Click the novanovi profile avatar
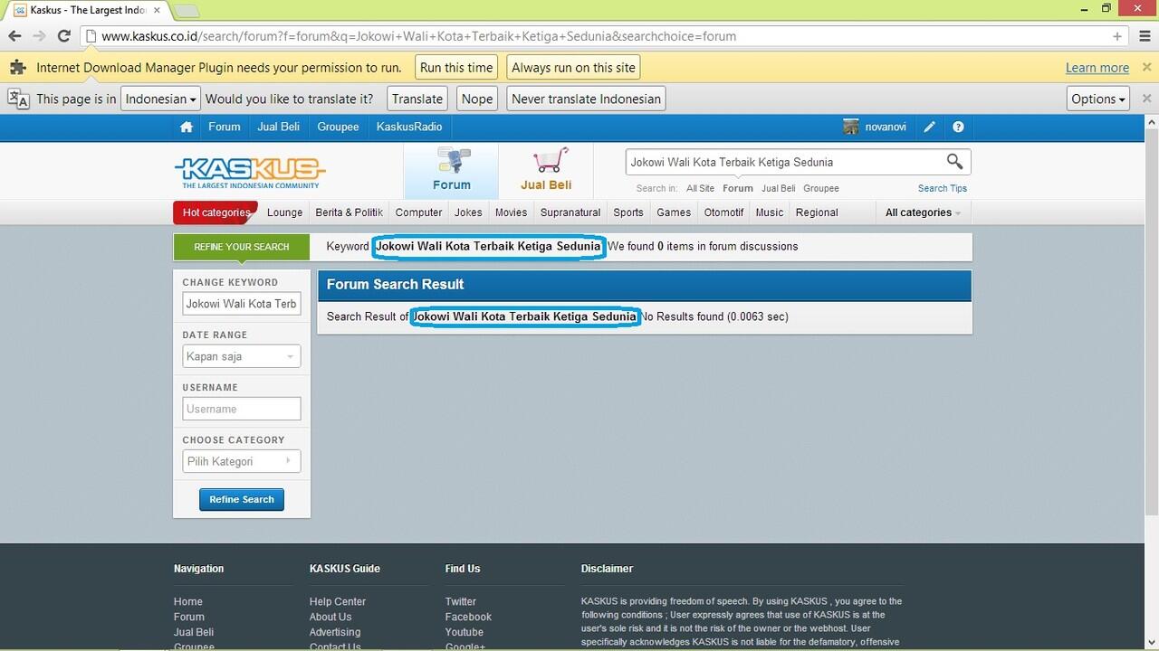The image size is (1159, 651). pyautogui.click(x=851, y=127)
